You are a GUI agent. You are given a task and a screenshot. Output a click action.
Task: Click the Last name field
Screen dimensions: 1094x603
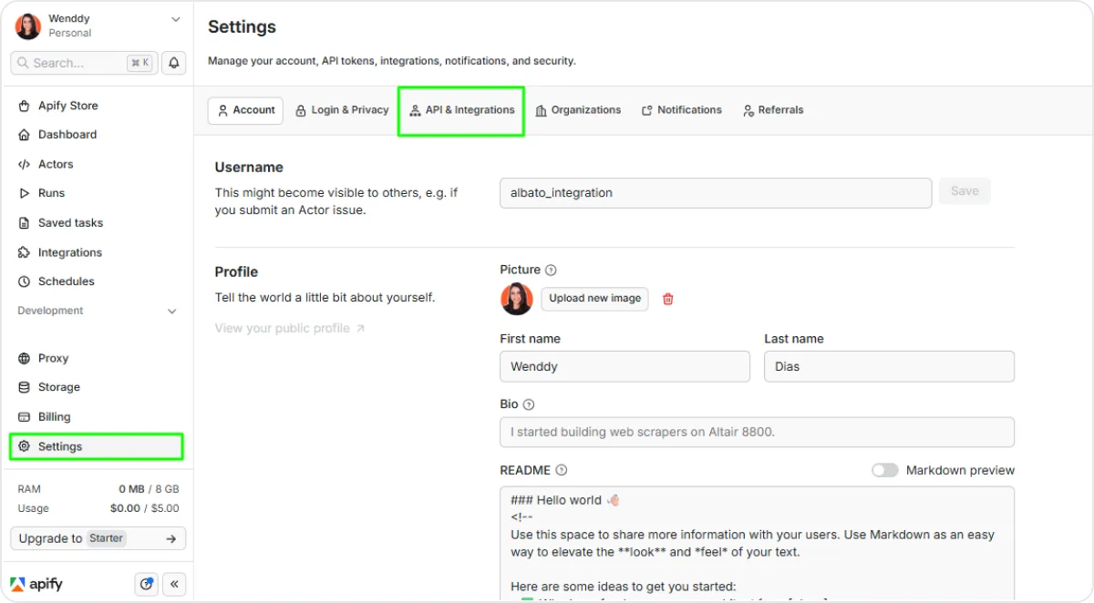point(889,366)
